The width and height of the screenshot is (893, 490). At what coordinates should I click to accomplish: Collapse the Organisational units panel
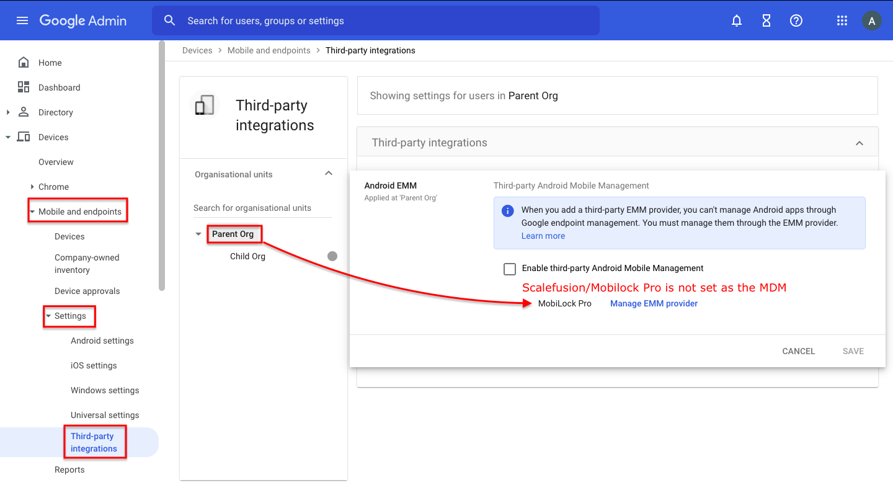pyautogui.click(x=329, y=174)
